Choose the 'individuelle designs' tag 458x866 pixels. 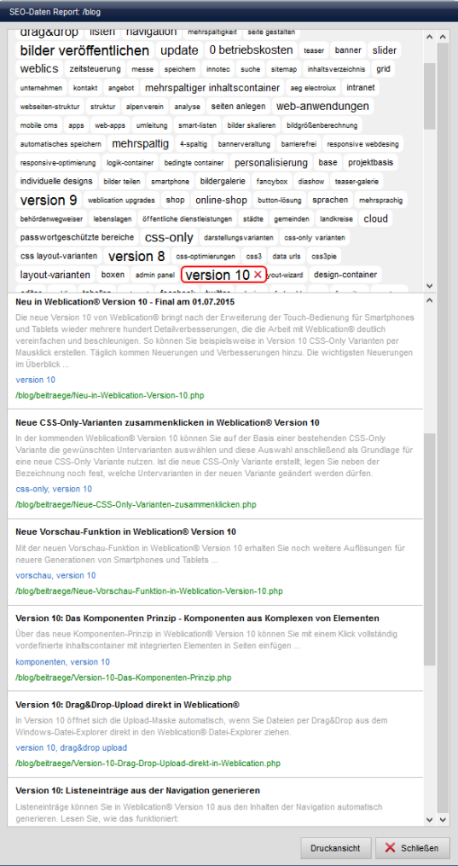pos(56,181)
